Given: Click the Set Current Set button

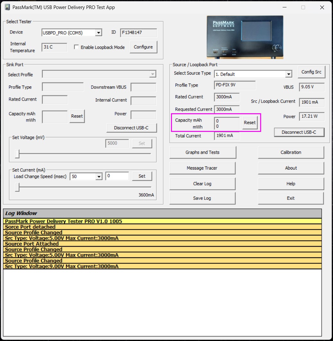Looking at the screenshot, I should click(142, 176).
